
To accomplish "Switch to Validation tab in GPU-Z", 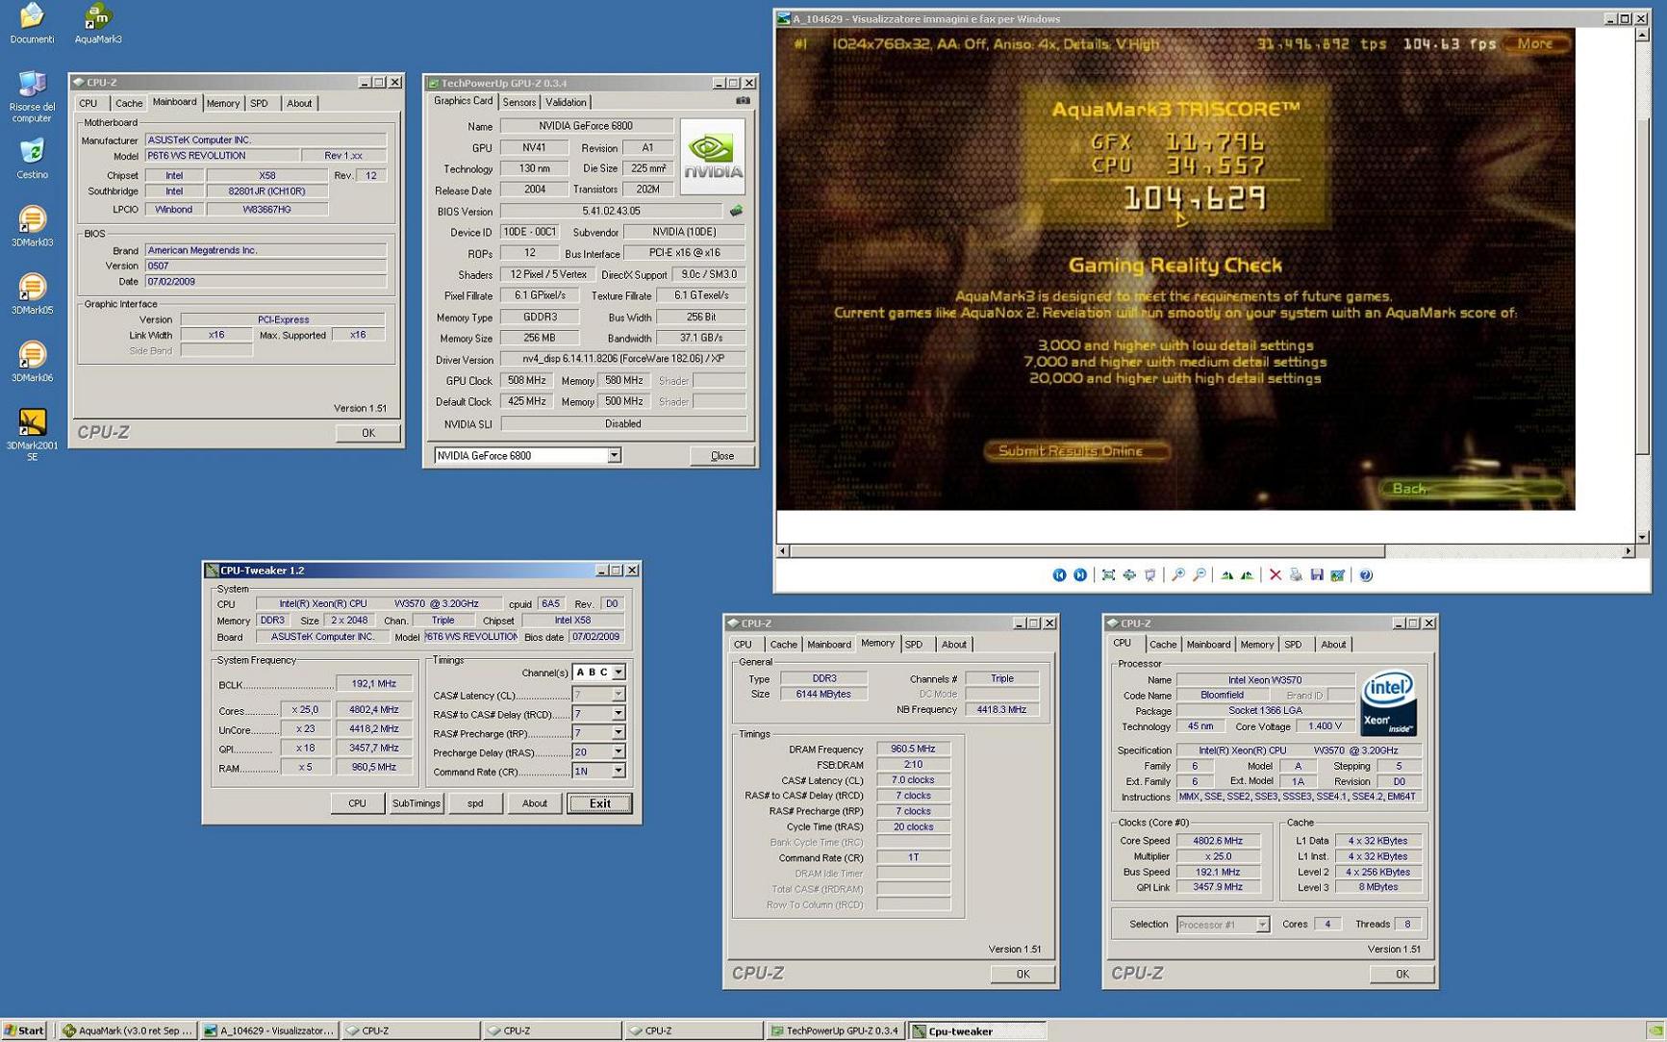I will pyautogui.click(x=566, y=102).
